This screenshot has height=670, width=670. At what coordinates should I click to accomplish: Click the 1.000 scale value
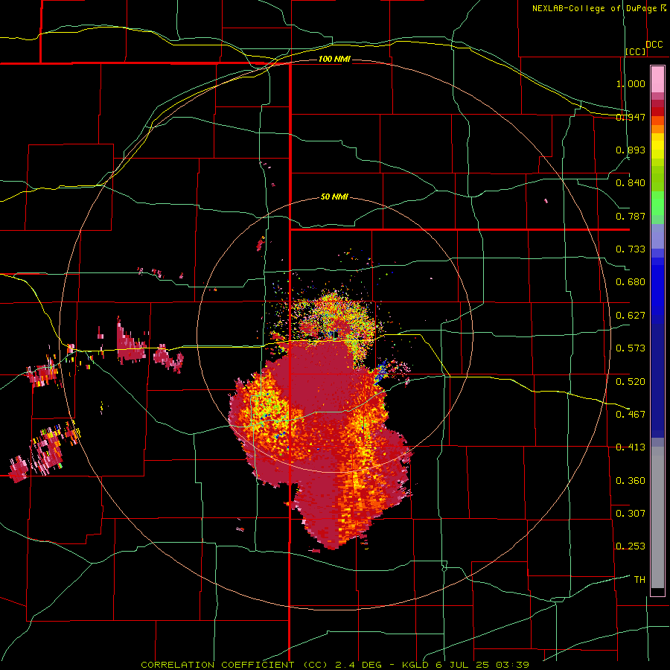(631, 83)
